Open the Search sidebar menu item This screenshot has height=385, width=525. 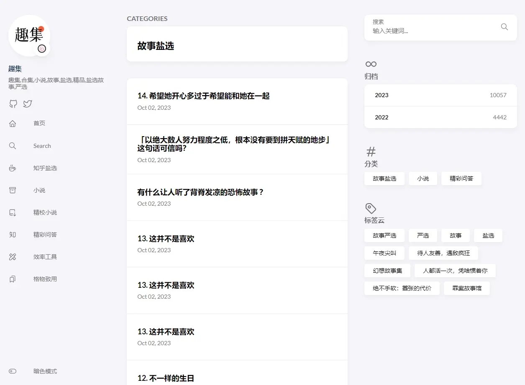[42, 145]
